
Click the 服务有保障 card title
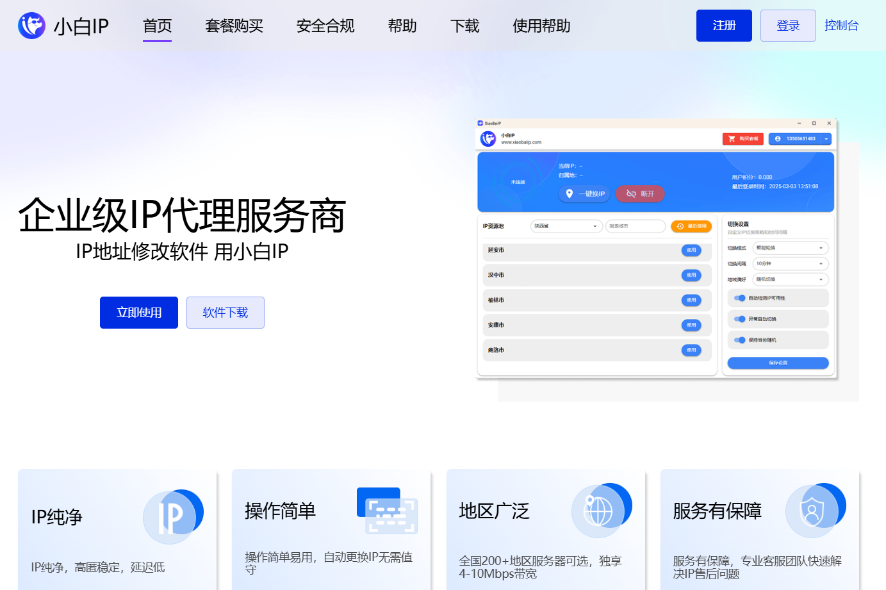coord(718,511)
